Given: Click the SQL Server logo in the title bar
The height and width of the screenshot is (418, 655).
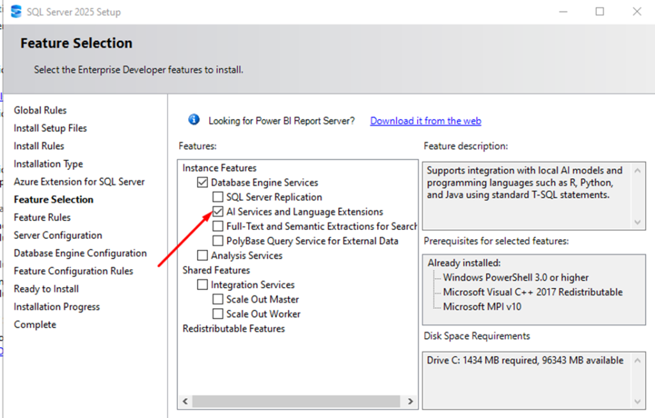Looking at the screenshot, I should (x=16, y=10).
